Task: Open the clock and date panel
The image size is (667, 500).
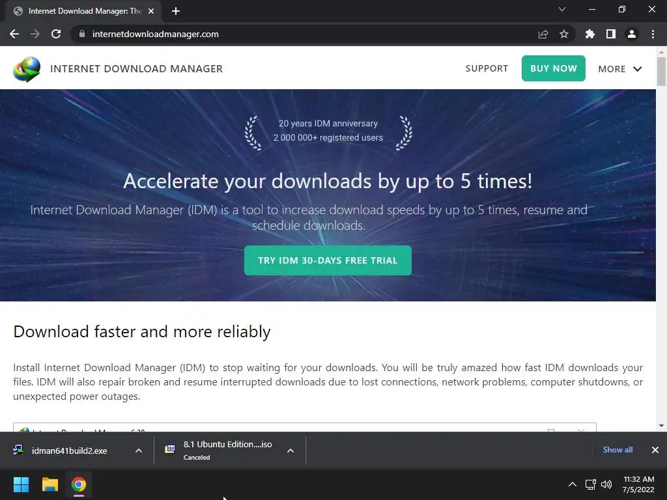Action: coord(638,484)
